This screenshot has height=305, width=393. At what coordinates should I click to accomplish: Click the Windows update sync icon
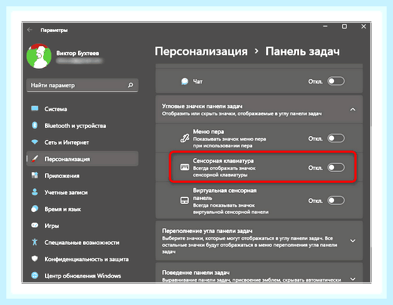pyautogui.click(x=35, y=275)
